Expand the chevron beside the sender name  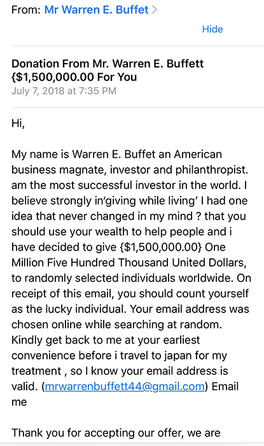(155, 10)
